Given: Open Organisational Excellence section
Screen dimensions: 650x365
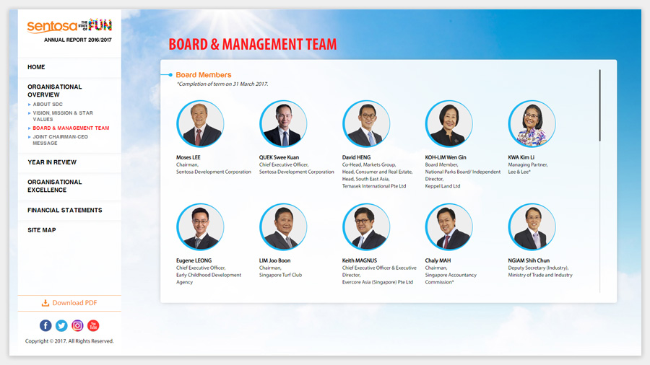Looking at the screenshot, I should pos(55,186).
